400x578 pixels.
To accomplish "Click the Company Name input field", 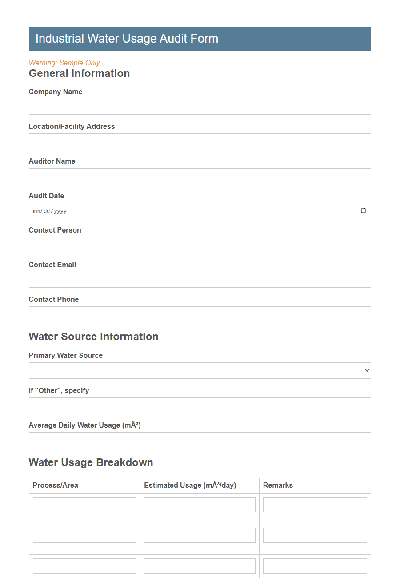I will pos(200,107).
